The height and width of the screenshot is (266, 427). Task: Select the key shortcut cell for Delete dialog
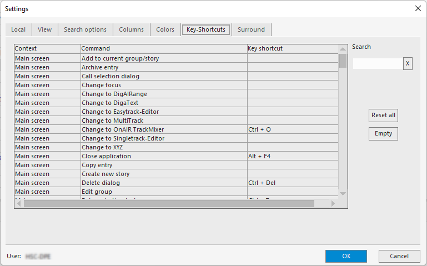(292, 183)
